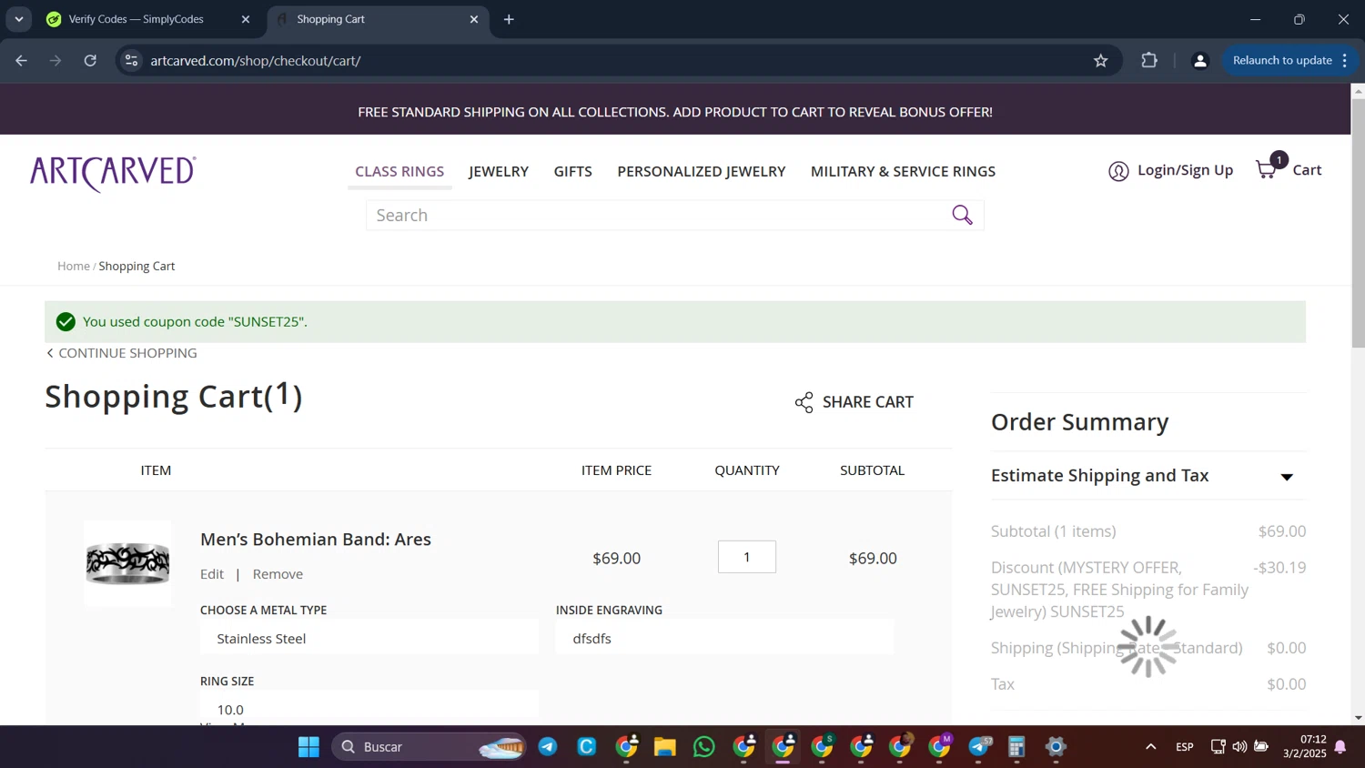Image resolution: width=1365 pixels, height=768 pixels.
Task: Open the blue C app in taskbar
Action: point(587,747)
